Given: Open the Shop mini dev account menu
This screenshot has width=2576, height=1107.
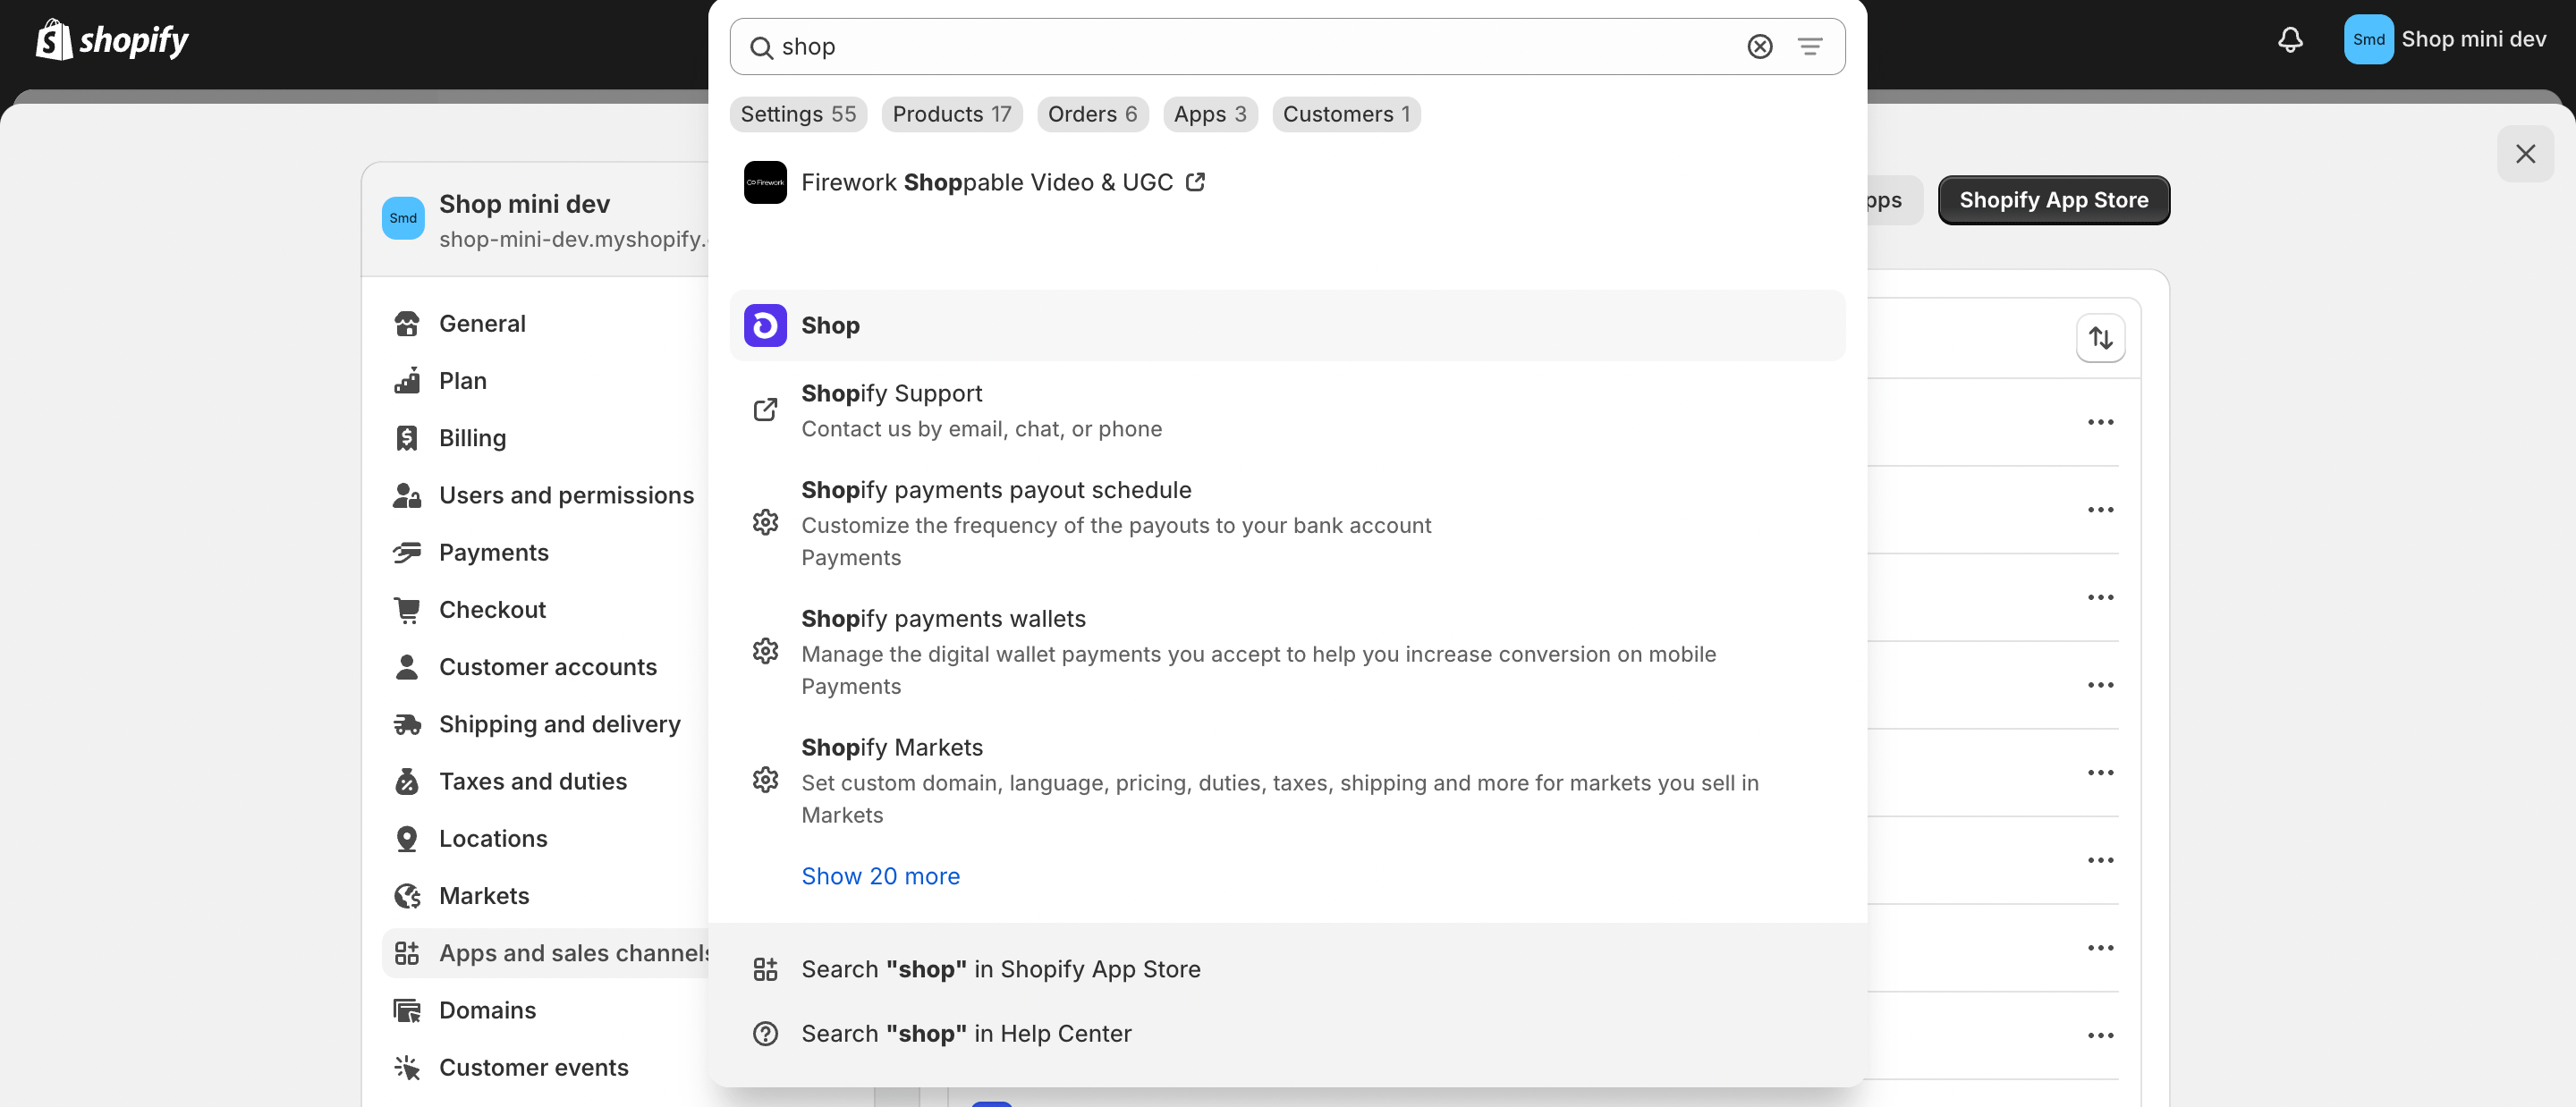Looking at the screenshot, I should (2445, 40).
